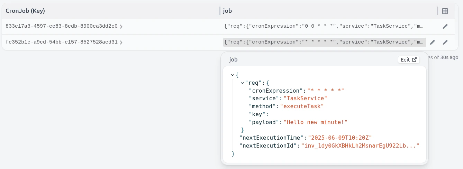
Task: Select key fe352b1e-a9cd-54bb-e157-8527528aed31
Action: pos(62,42)
